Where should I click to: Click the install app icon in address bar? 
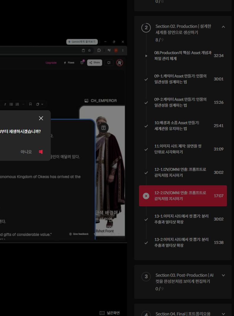83,50
